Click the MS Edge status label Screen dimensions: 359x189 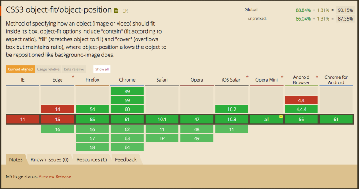pos(22,176)
